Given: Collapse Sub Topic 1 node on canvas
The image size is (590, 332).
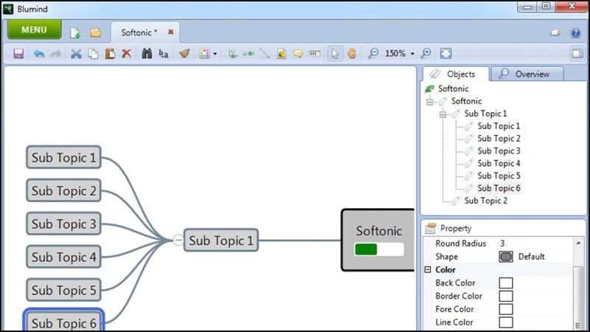Looking at the screenshot, I should point(178,241).
